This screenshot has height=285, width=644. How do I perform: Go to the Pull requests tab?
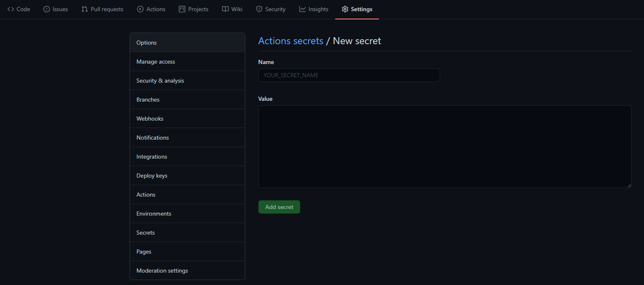102,9
